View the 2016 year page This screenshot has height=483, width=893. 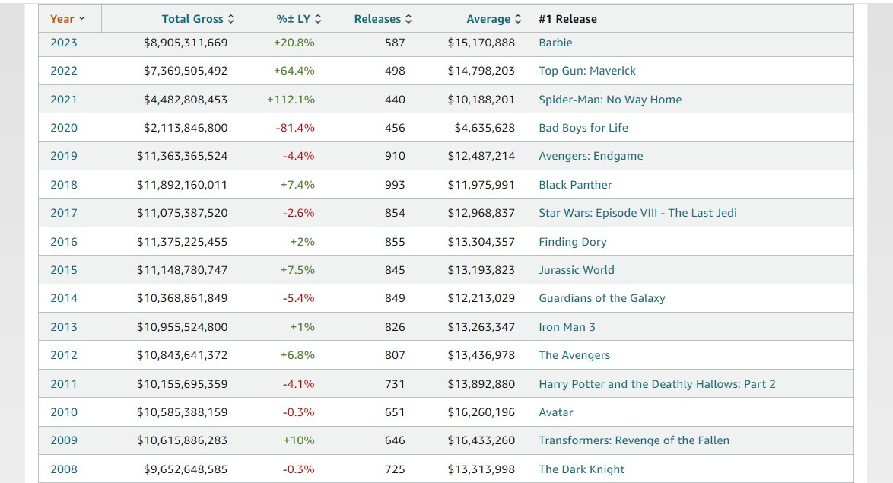[64, 242]
